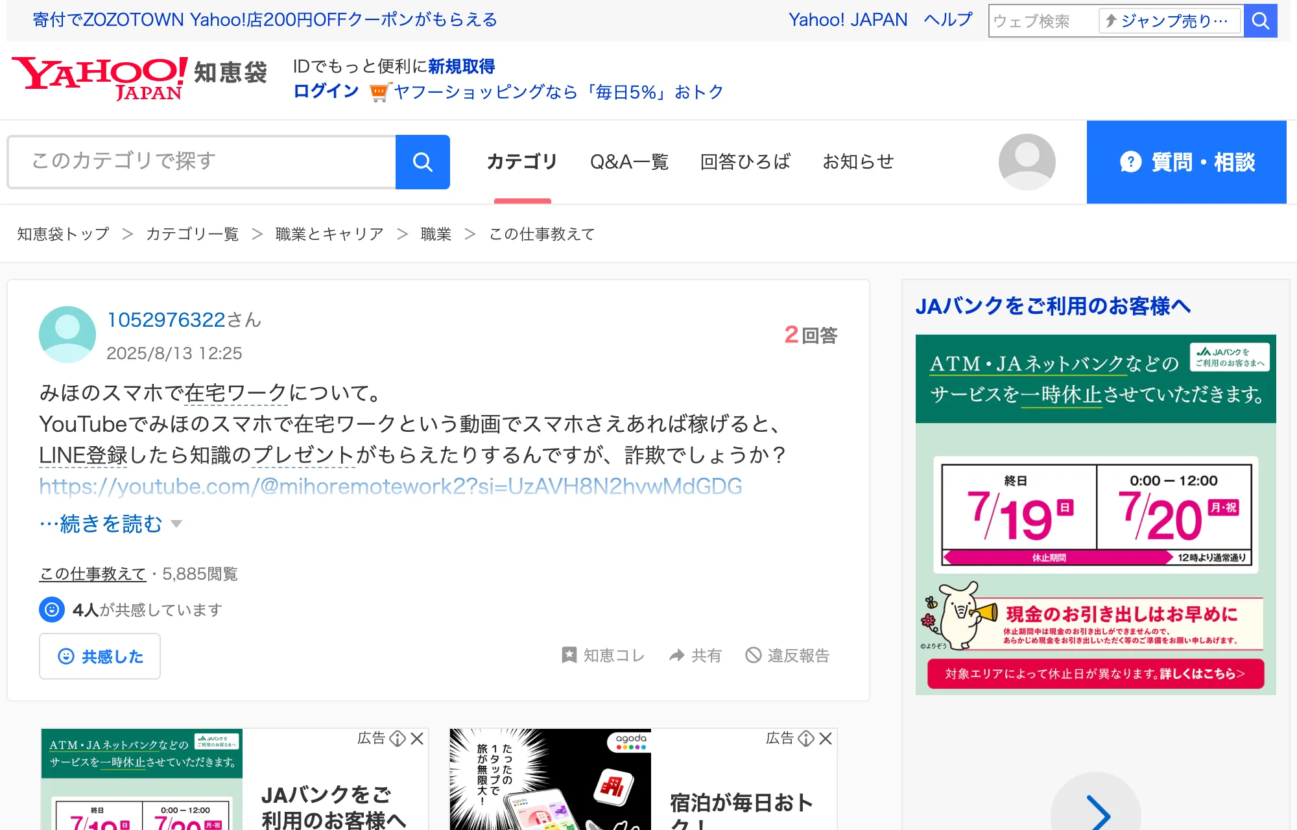The image size is (1297, 830).
Task: Click the 5,885閲覧 view count
Action: [x=200, y=574]
